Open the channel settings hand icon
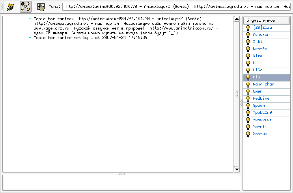The height and width of the screenshot is (193, 293). coord(41,6)
